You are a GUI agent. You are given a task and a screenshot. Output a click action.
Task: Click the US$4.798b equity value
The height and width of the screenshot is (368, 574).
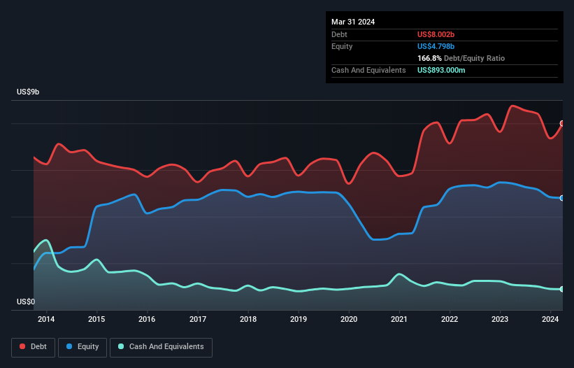(436, 46)
